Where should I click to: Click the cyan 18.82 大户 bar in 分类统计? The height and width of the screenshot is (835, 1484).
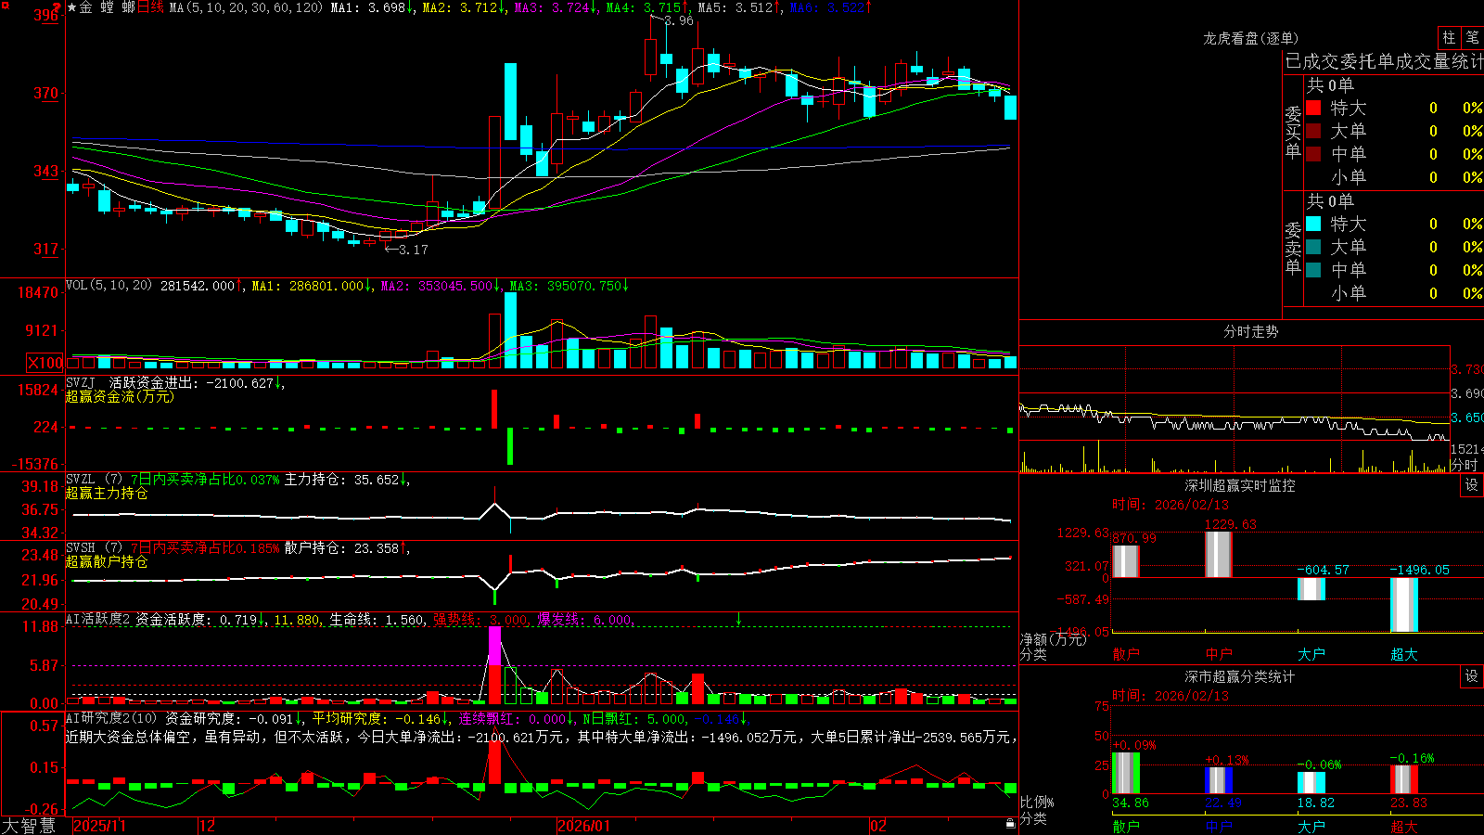[x=1311, y=783]
